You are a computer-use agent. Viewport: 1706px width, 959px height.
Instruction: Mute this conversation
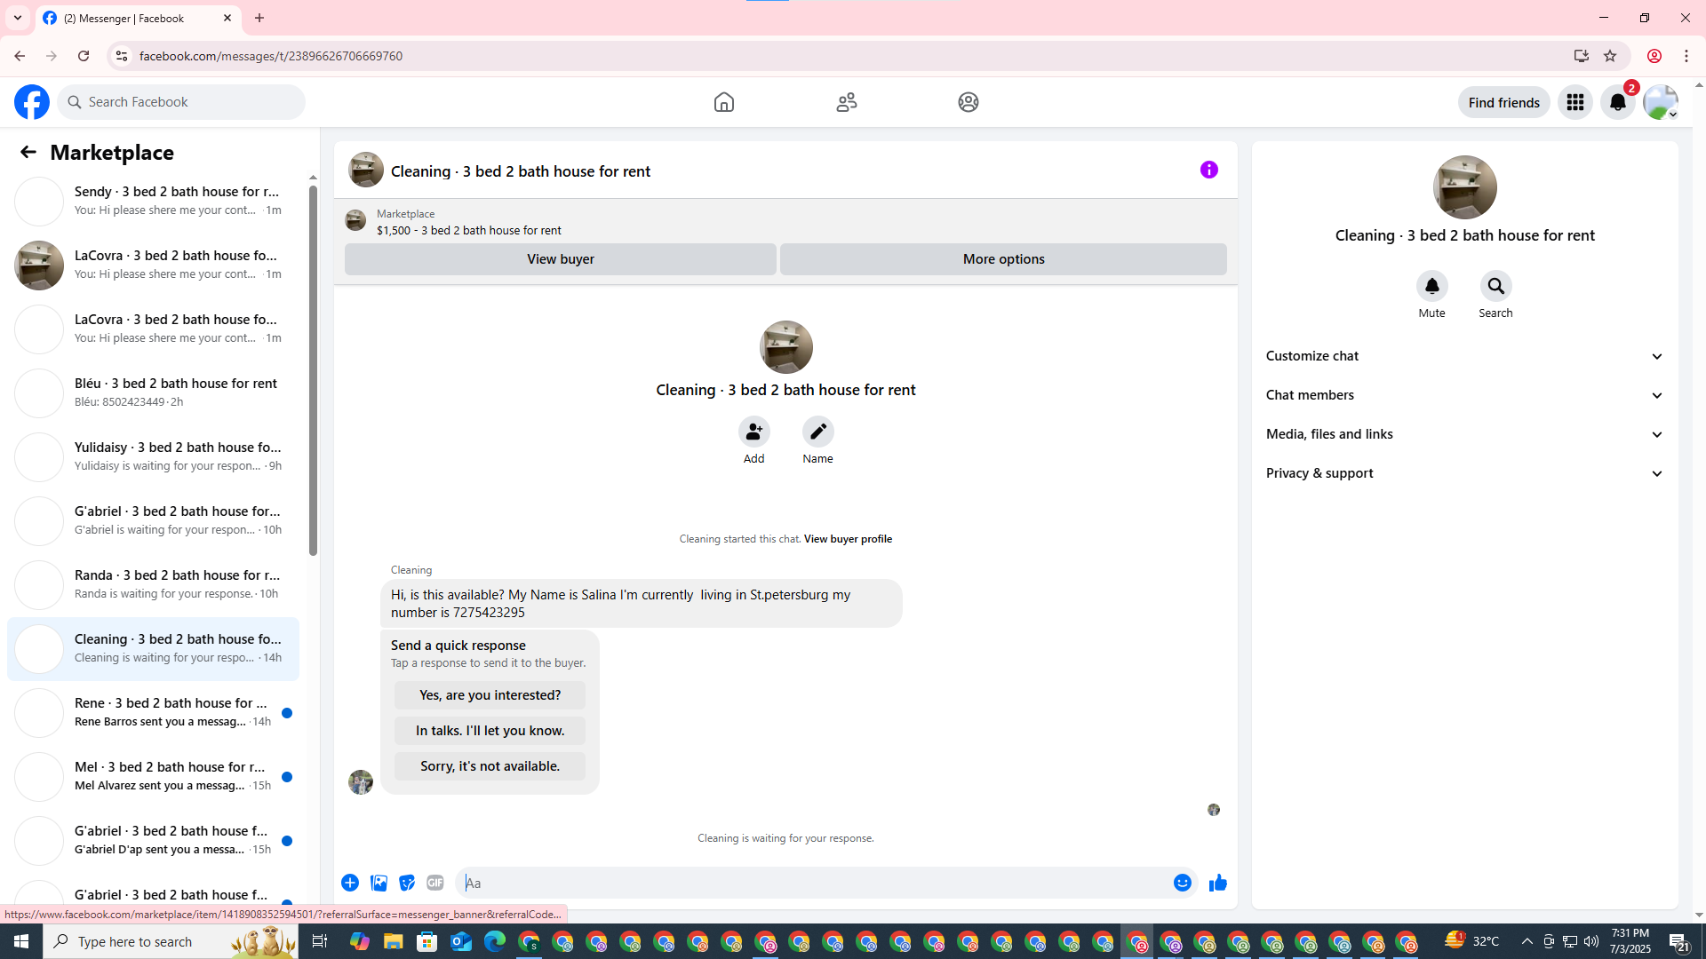click(x=1431, y=287)
